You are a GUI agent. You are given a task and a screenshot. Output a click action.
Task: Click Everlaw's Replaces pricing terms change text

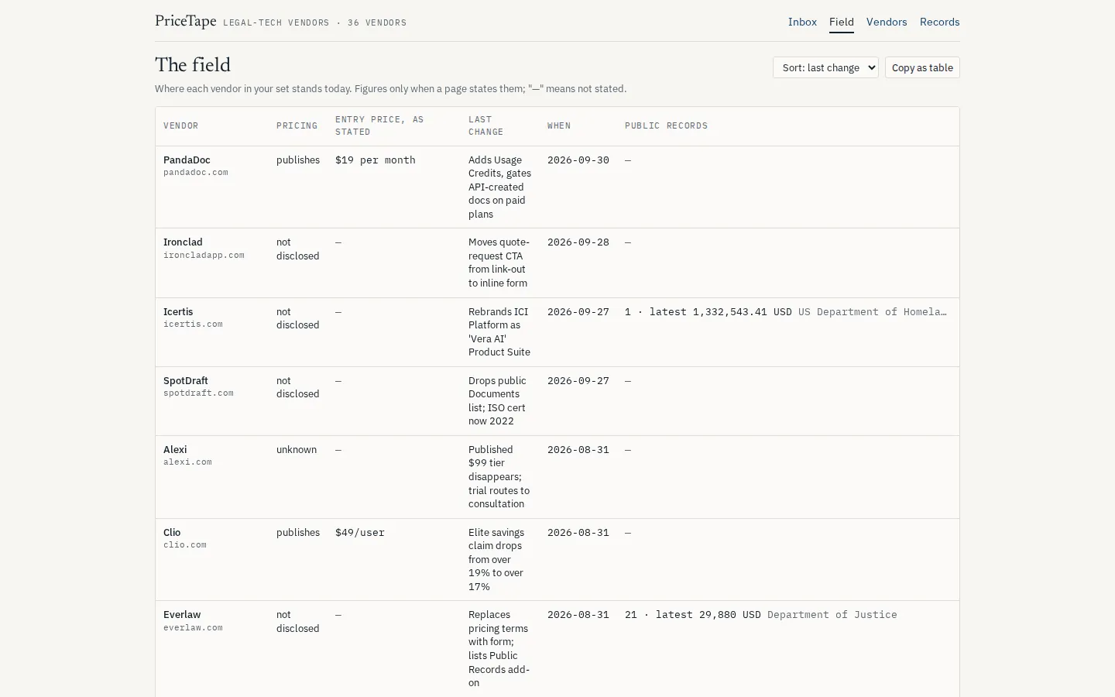(x=499, y=648)
